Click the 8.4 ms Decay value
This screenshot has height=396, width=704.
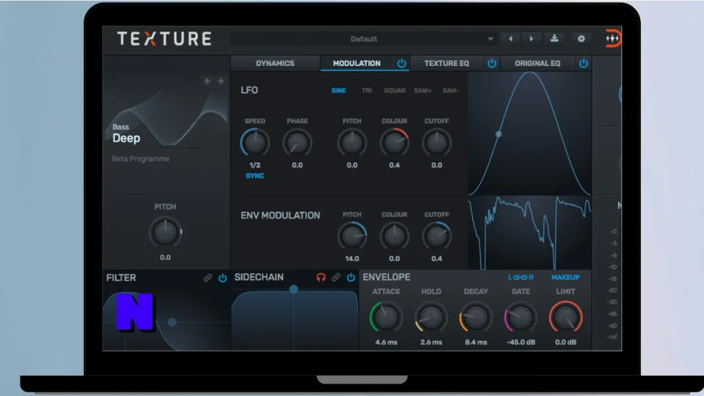coord(476,342)
